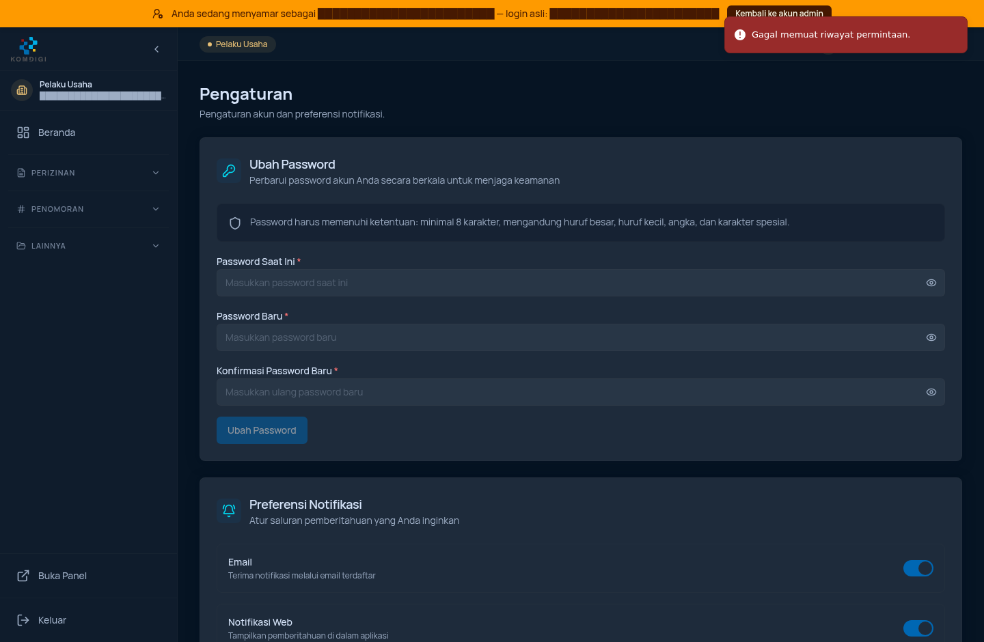984x642 pixels.
Task: Reveal the Konfirmasi Password Baru contents
Action: 931,392
